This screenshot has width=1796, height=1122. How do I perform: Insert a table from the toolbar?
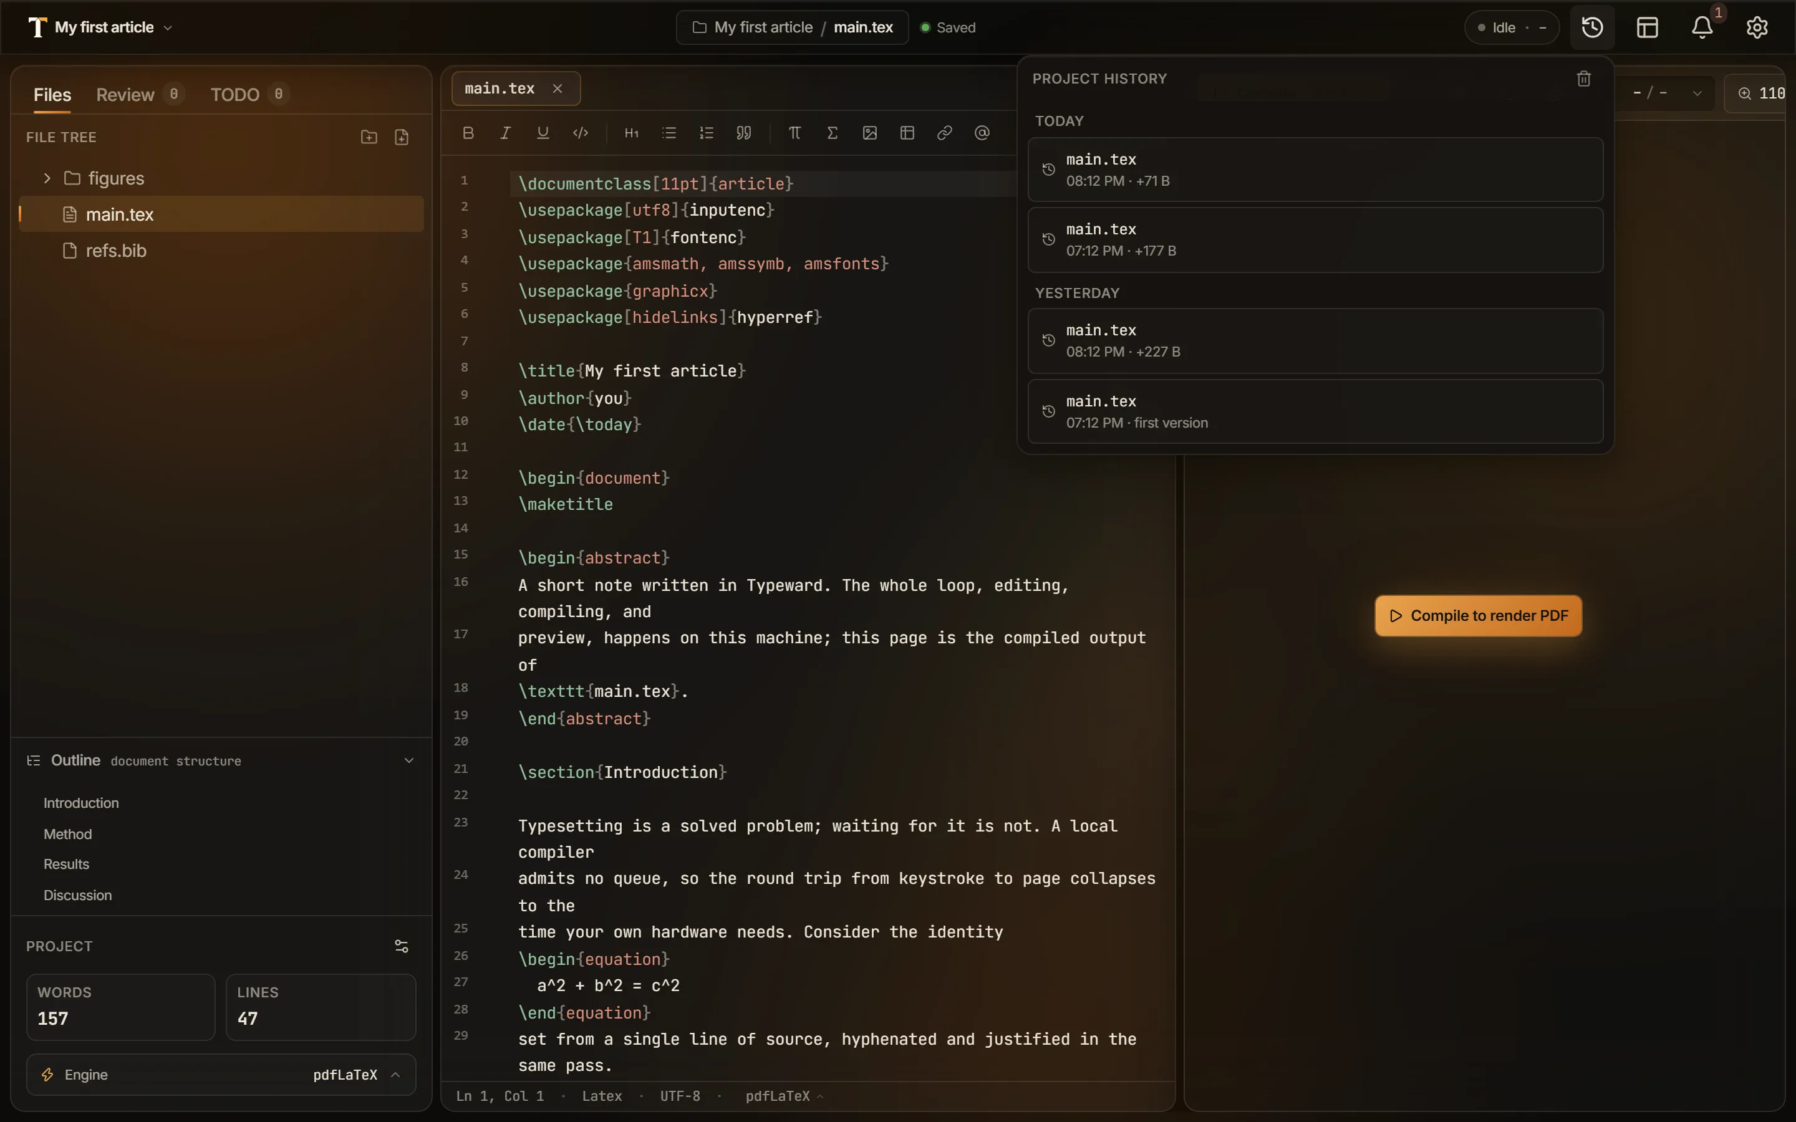[907, 133]
